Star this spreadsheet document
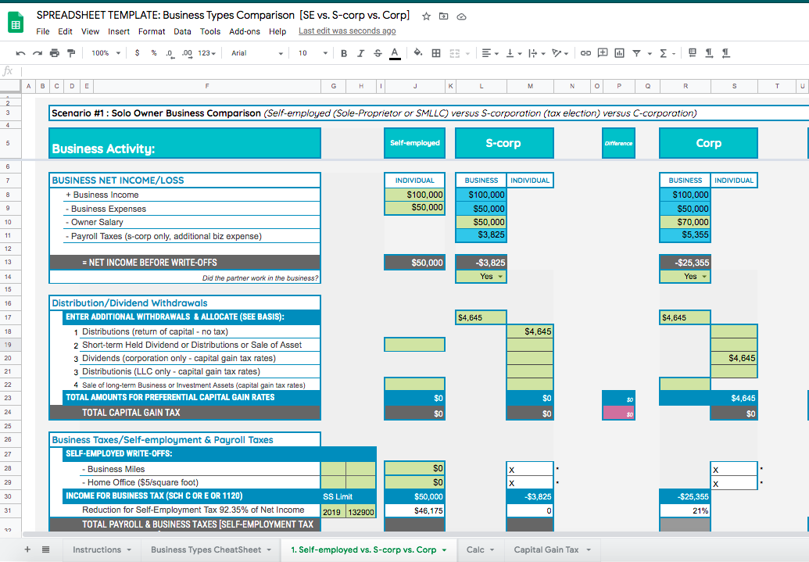This screenshot has width=809, height=562. click(x=426, y=16)
